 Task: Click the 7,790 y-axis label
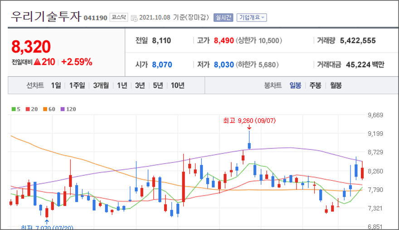[375, 190]
